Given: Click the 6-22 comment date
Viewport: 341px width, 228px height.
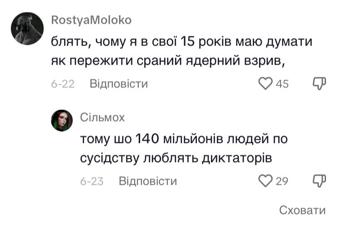Looking at the screenshot, I should click(63, 84).
